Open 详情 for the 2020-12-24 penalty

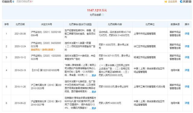coord(187,46)
